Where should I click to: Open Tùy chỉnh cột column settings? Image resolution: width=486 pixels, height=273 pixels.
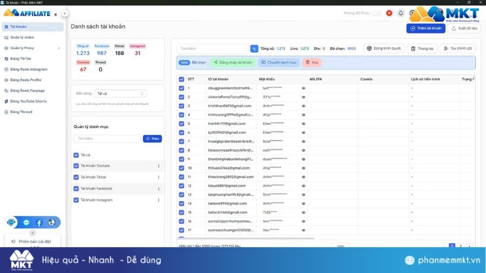(x=458, y=49)
